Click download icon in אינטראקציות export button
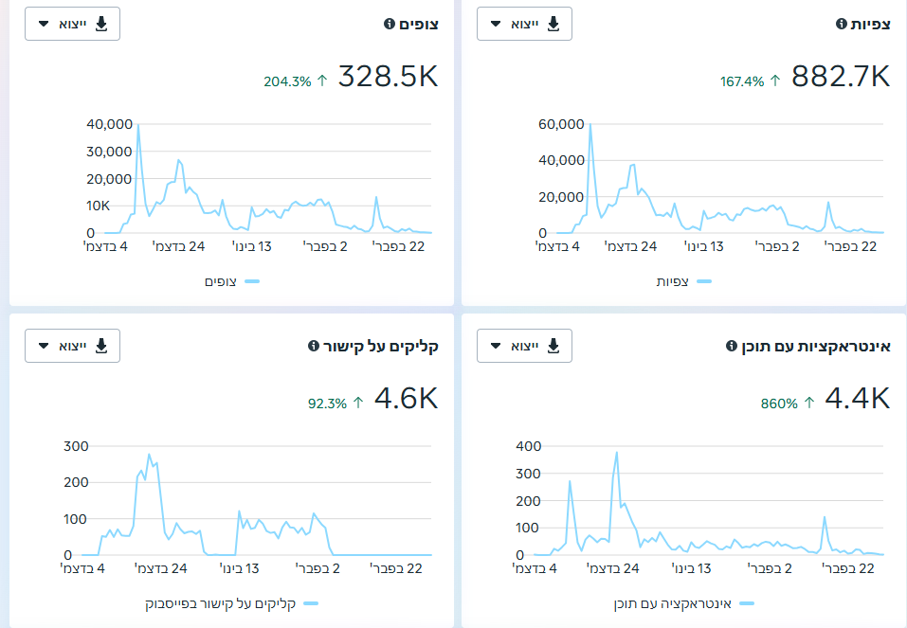Viewport: 907px width, 628px height. coord(553,346)
